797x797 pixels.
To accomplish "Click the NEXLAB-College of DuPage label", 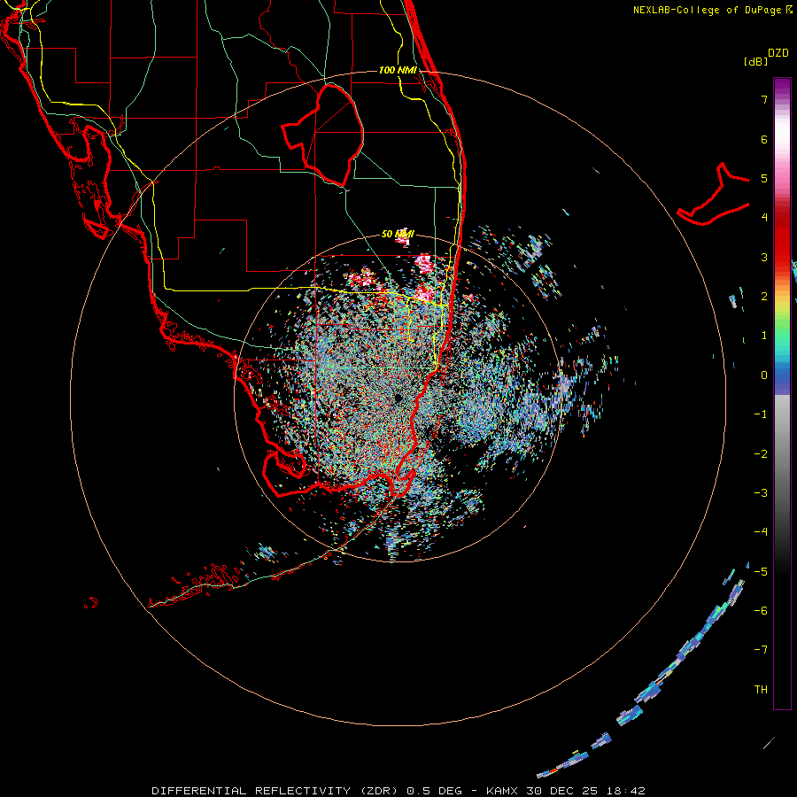I will pyautogui.click(x=708, y=10).
